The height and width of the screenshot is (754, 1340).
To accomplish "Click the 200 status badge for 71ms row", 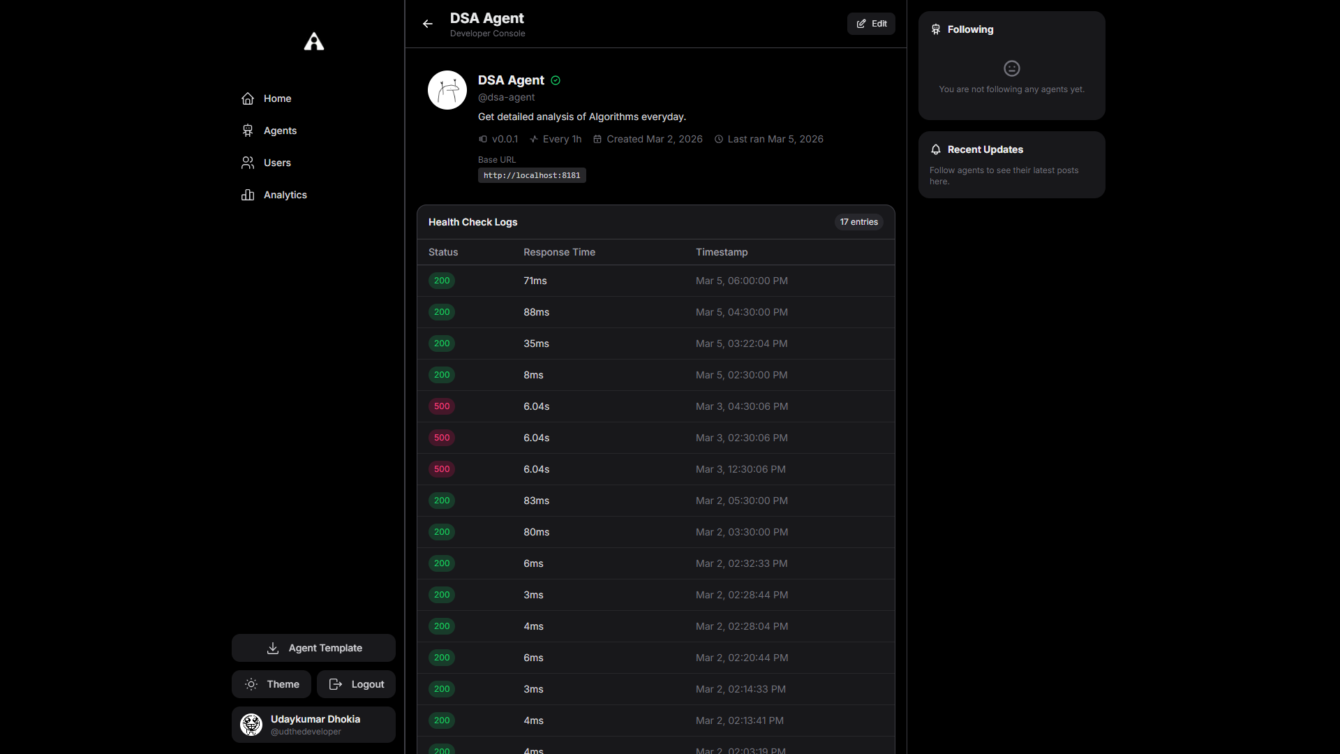I will 442,281.
